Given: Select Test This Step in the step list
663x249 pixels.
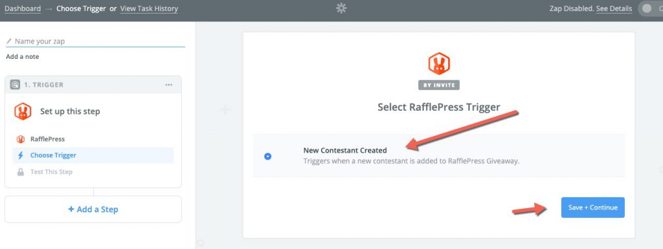Looking at the screenshot, I should pyautogui.click(x=51, y=172).
